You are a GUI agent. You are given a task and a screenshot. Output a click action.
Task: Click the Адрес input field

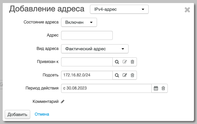pyautogui.click(x=87, y=36)
